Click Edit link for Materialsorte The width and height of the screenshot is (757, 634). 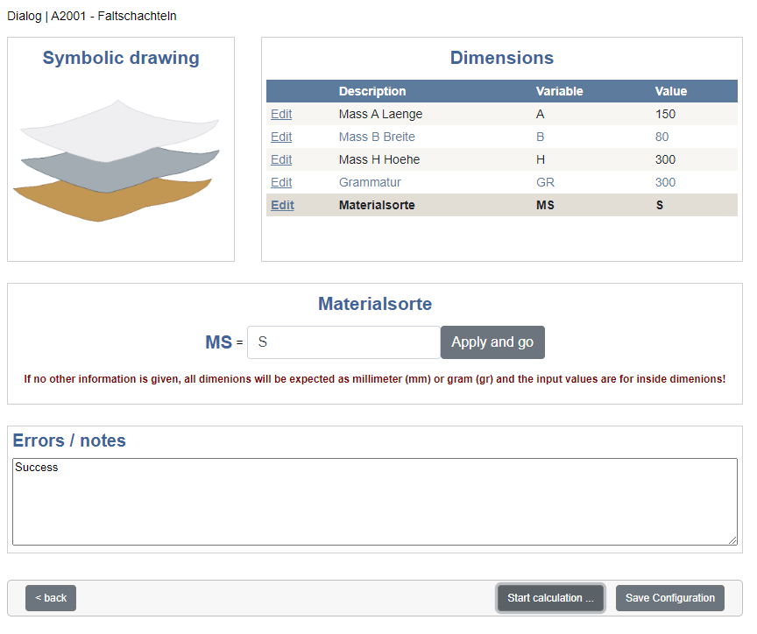coord(282,205)
